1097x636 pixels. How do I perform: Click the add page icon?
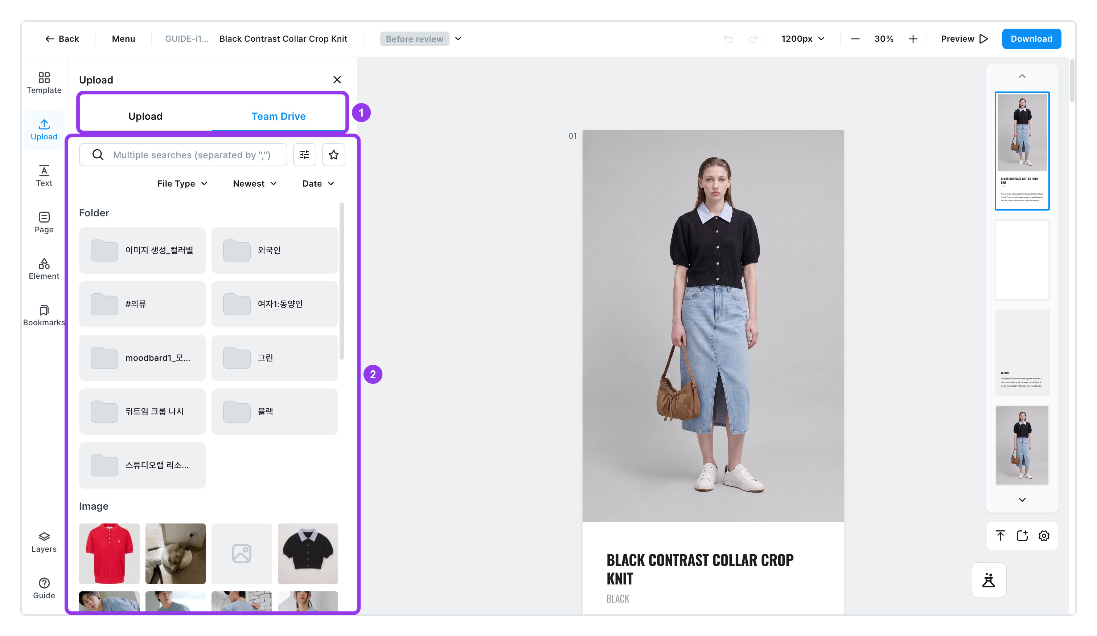1022,535
